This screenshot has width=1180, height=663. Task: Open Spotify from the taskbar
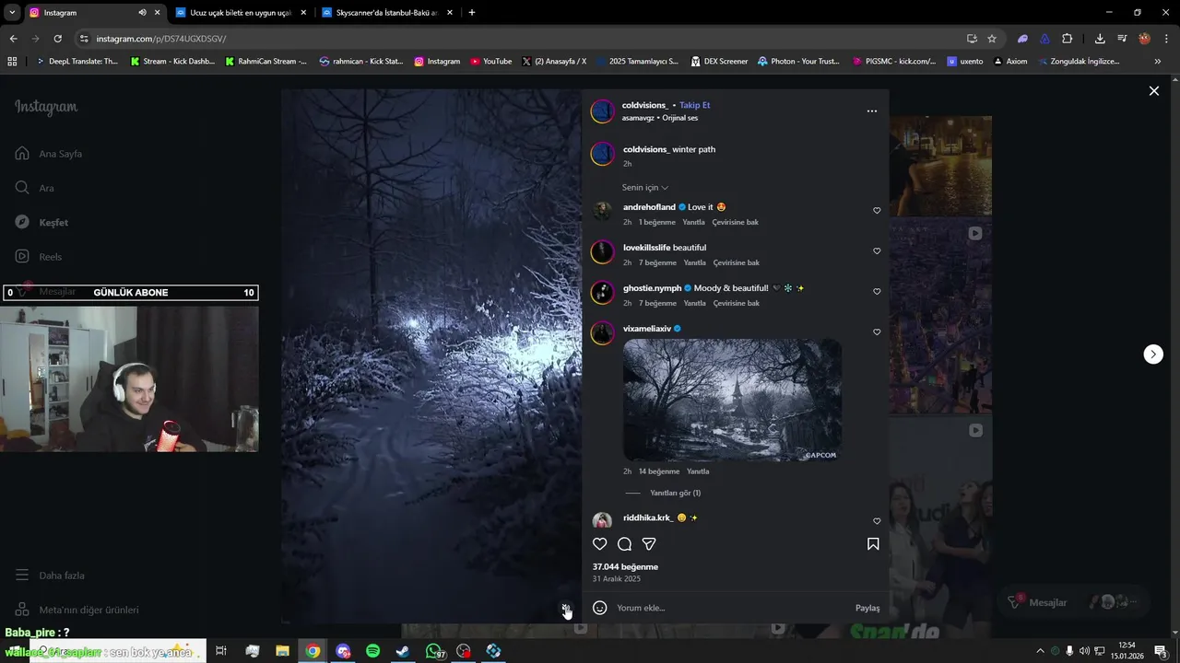pyautogui.click(x=372, y=651)
